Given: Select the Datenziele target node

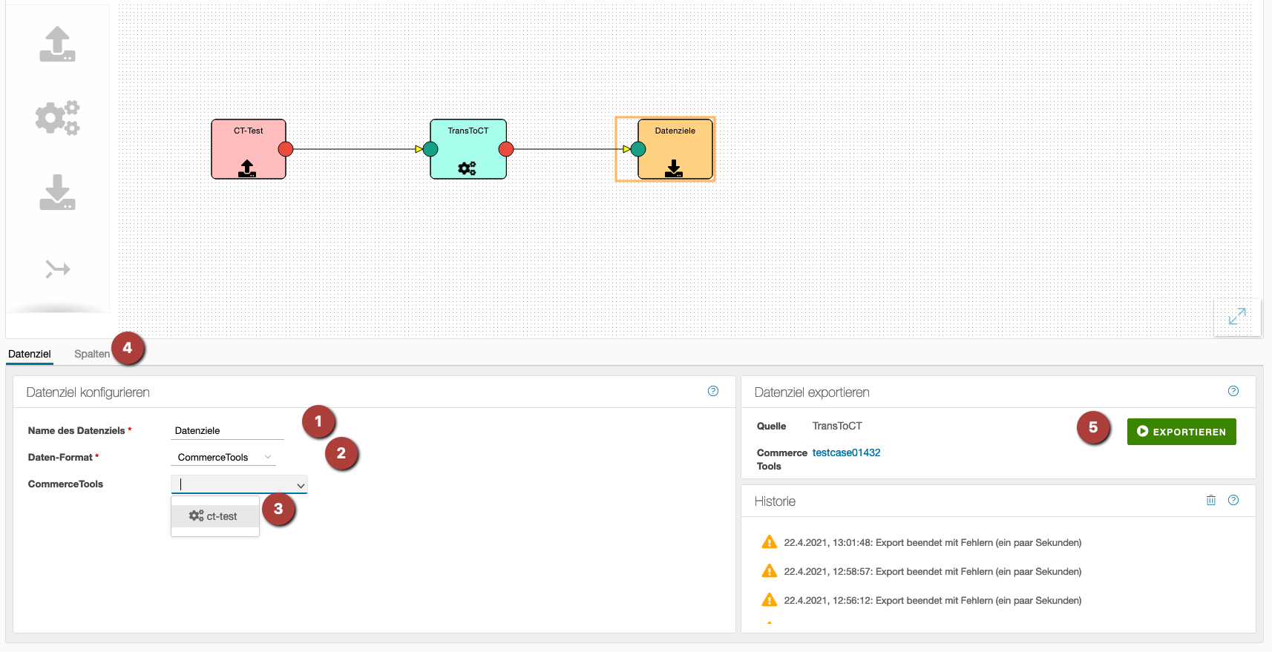Looking at the screenshot, I should click(x=675, y=149).
